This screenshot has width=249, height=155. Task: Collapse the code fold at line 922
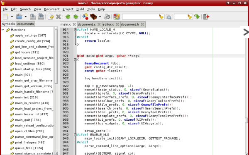tap(75, 60)
